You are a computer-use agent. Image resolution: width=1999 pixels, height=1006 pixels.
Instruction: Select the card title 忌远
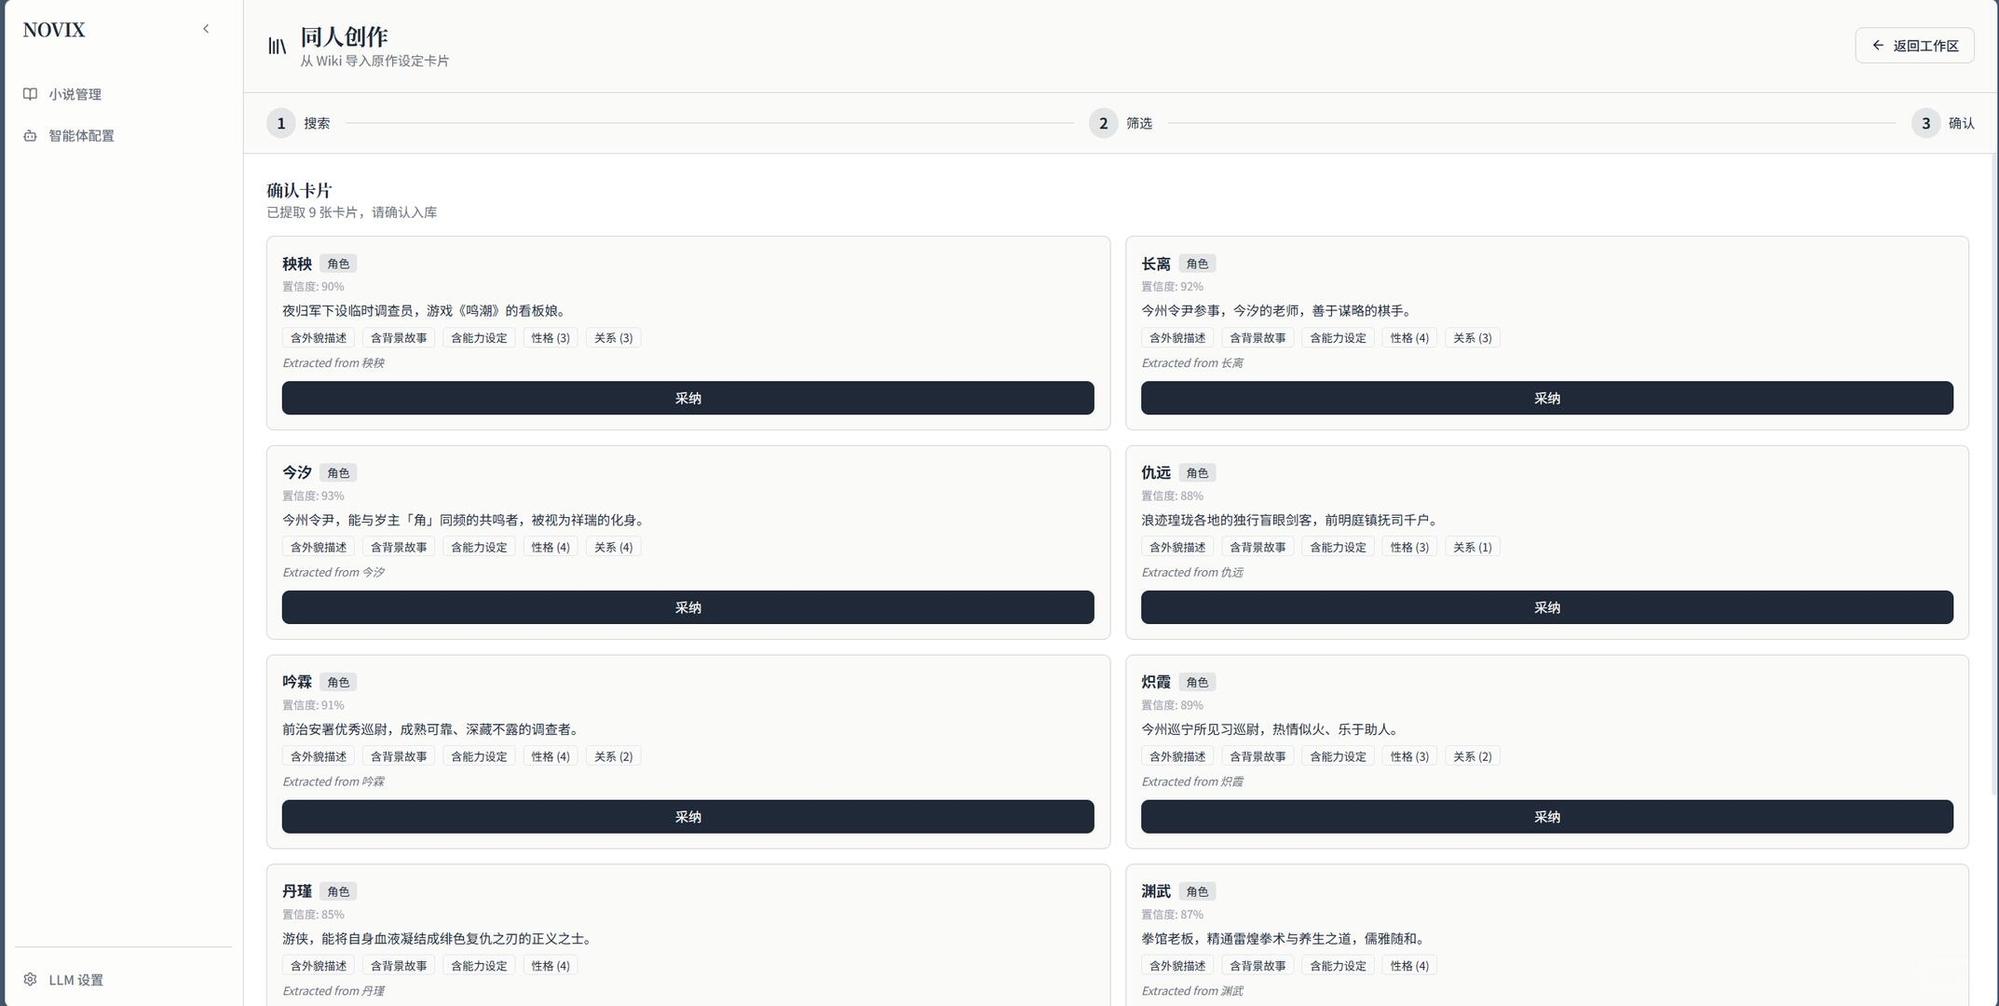point(1156,473)
